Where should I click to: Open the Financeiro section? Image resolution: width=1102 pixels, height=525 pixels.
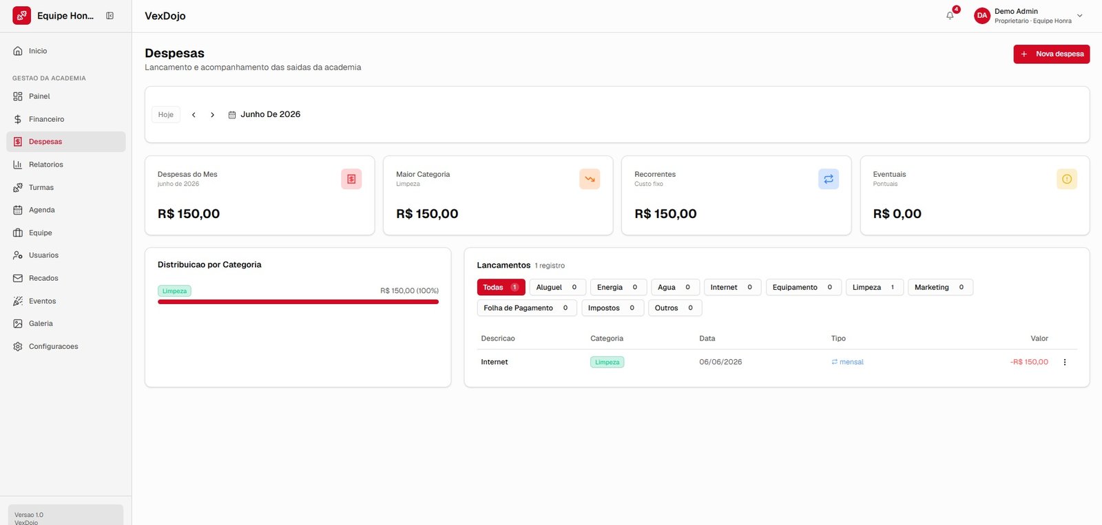[x=66, y=119]
